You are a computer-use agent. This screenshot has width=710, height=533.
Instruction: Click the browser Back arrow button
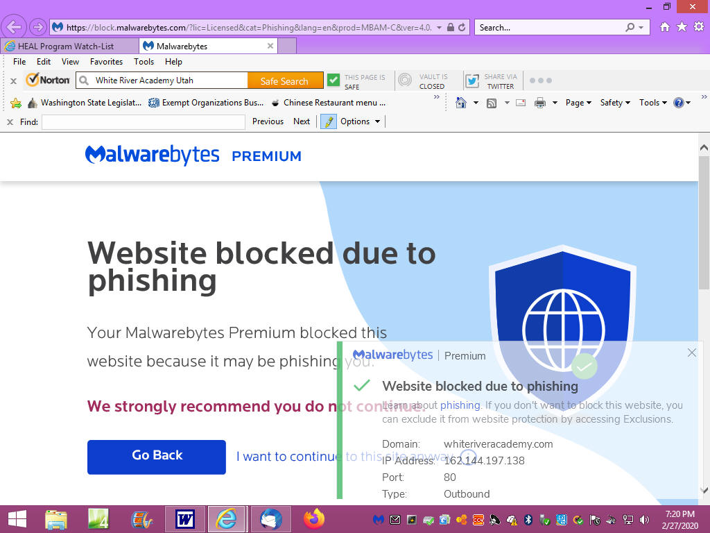click(x=15, y=27)
